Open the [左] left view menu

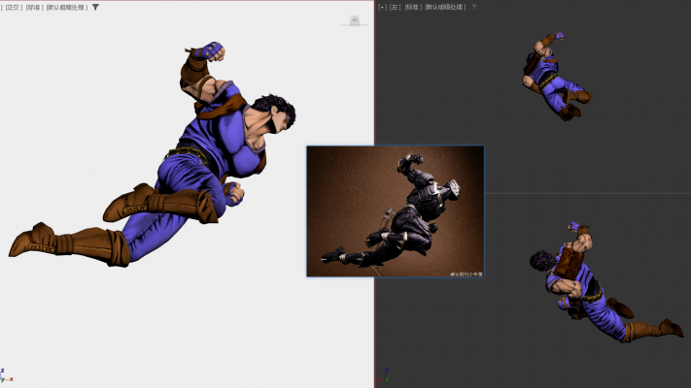[x=394, y=7]
